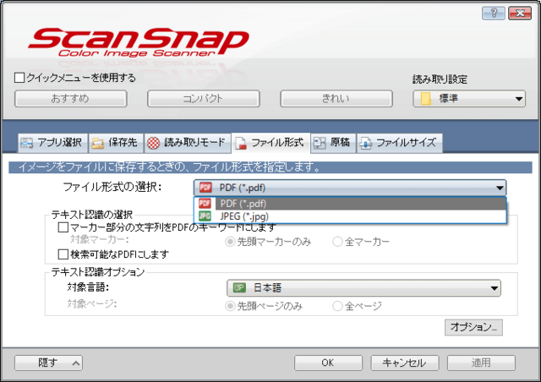Switch to the 読み取りモード tab
541x382 pixels.
188,143
